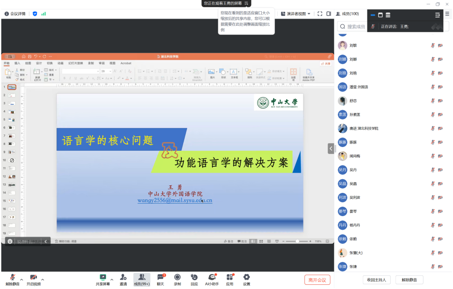Open the 聊天 chat panel
This screenshot has width=453, height=289.
click(x=159, y=279)
